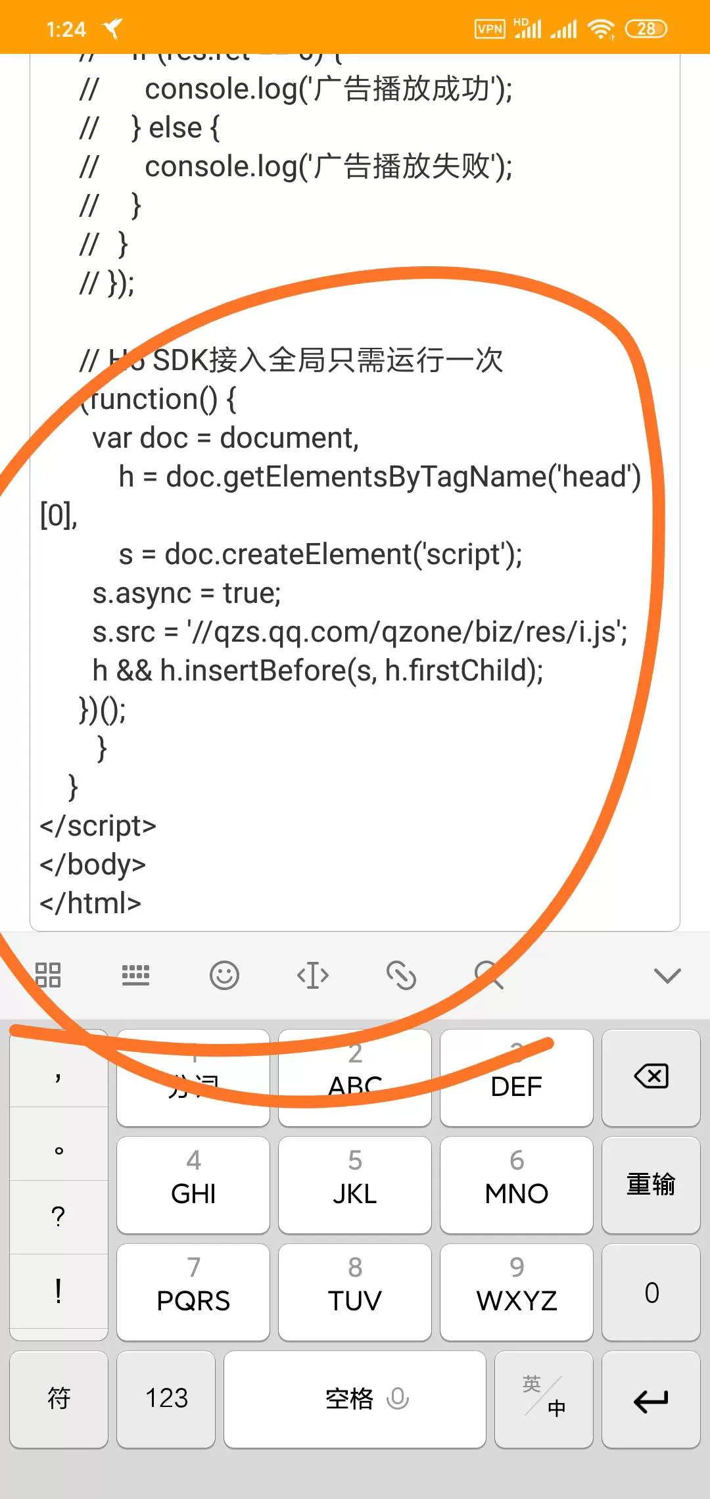Tap the doc.createElement('script') line
This screenshot has width=710, height=1499.
(x=320, y=555)
